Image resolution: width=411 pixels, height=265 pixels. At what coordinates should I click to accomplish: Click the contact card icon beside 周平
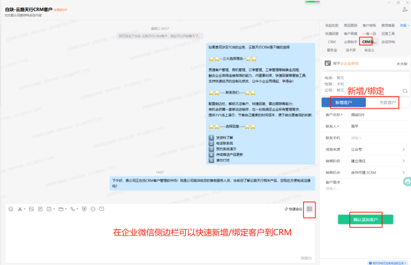click(328, 63)
